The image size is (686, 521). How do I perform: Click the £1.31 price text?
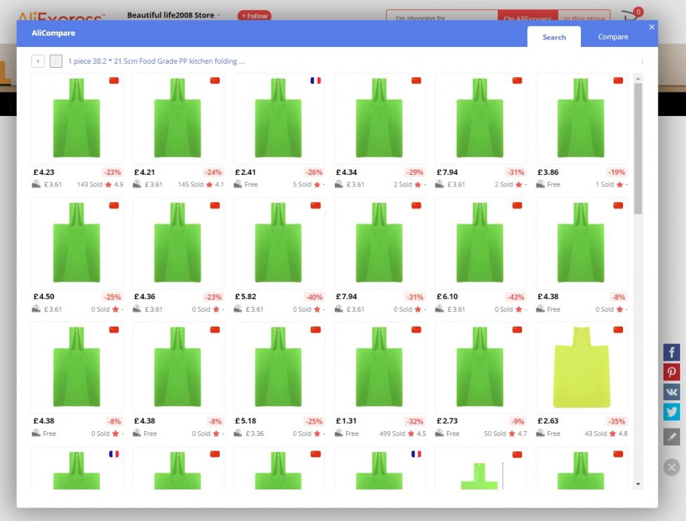(346, 420)
